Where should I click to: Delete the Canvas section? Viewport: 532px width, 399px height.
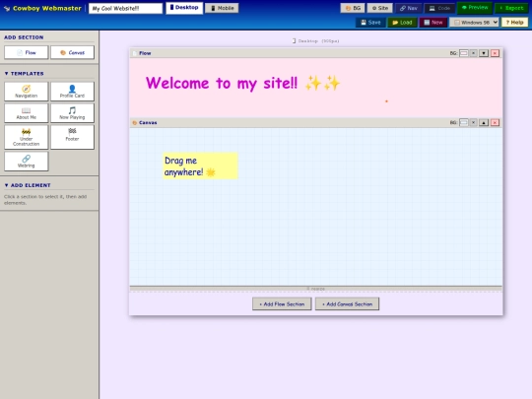495,122
